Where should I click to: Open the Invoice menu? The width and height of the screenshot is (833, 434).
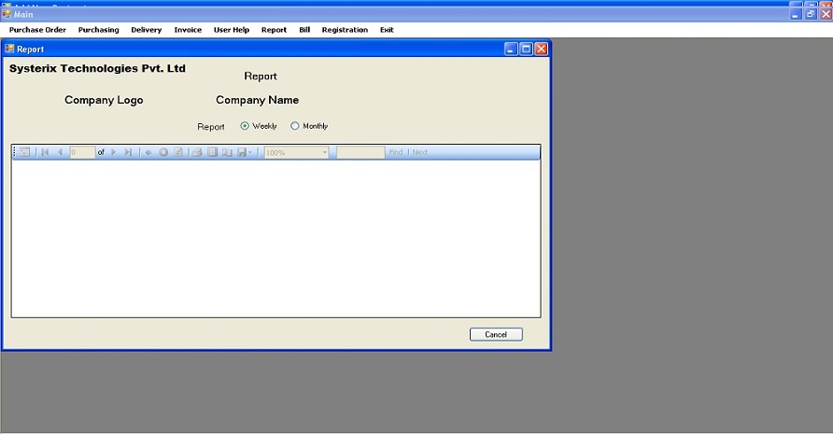(x=188, y=30)
